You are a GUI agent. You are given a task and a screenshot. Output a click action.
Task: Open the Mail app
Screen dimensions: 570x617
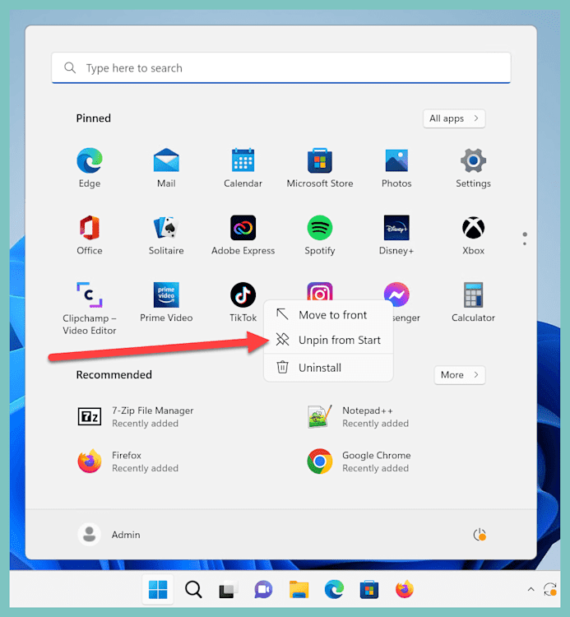point(166,168)
